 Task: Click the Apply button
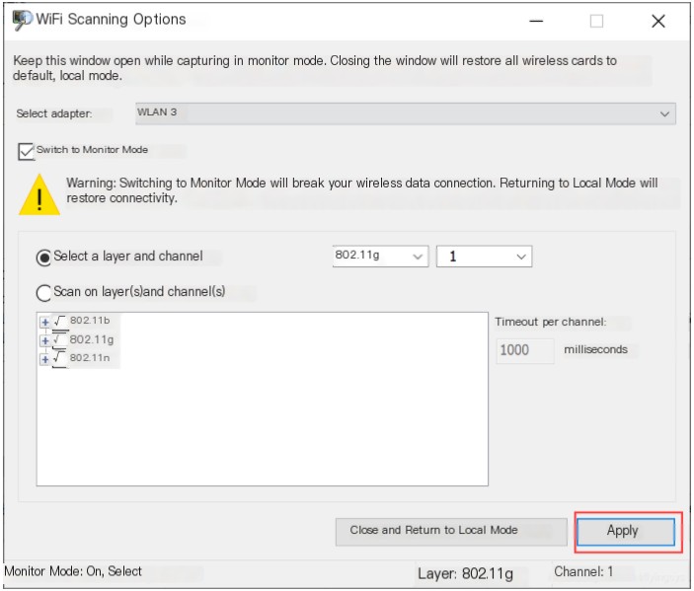pyautogui.click(x=626, y=531)
